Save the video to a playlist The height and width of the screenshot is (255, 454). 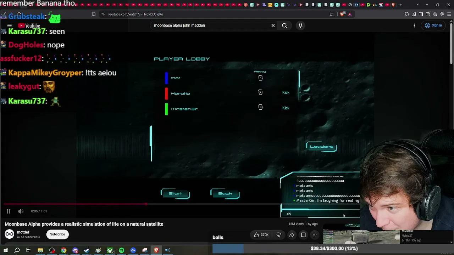point(303,235)
